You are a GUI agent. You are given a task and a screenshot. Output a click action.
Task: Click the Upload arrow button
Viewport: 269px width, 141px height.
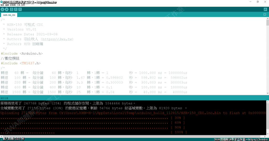coord(7,9)
